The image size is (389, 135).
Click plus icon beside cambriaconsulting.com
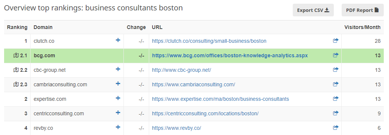pos(118,84)
